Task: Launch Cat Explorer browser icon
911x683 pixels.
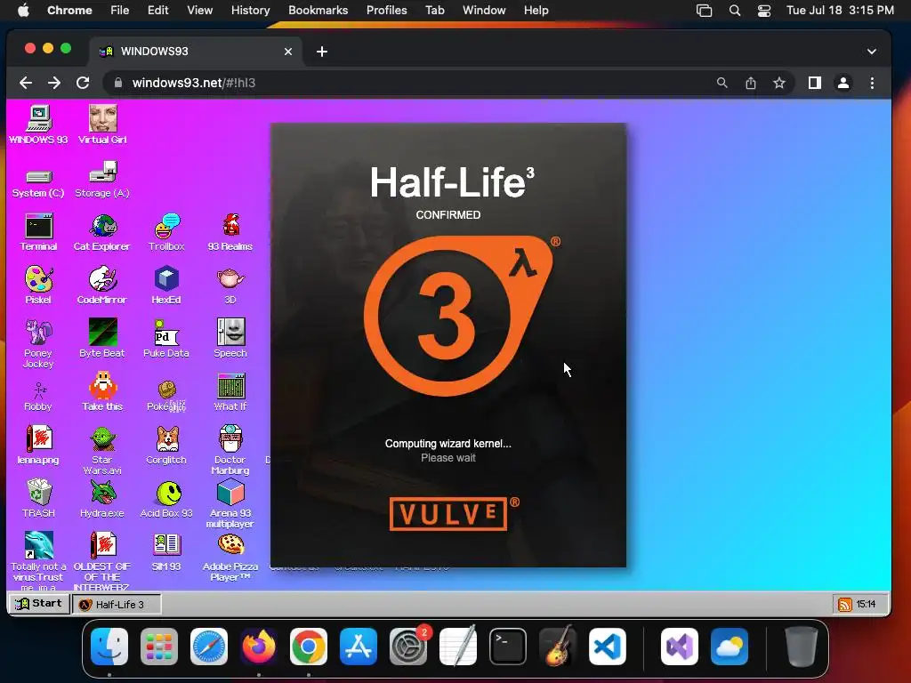Action: tap(102, 232)
